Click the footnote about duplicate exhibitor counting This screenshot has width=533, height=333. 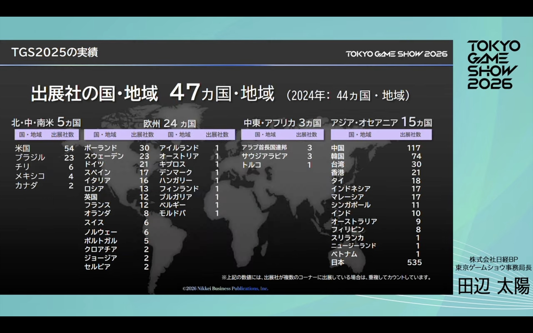tap(326, 277)
